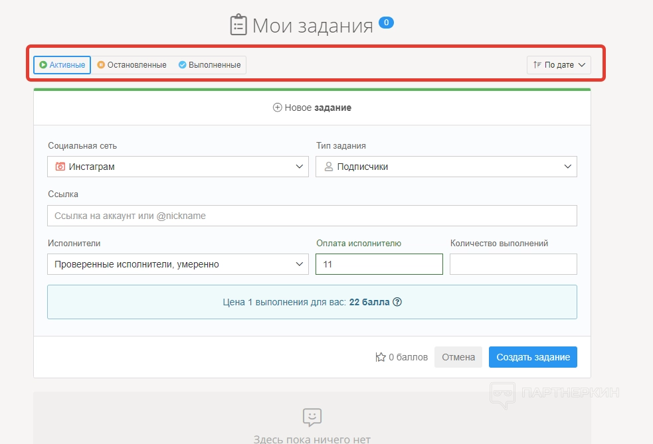The image size is (653, 444).
Task: Click the question mark help icon after 22 балла
Action: 398,302
